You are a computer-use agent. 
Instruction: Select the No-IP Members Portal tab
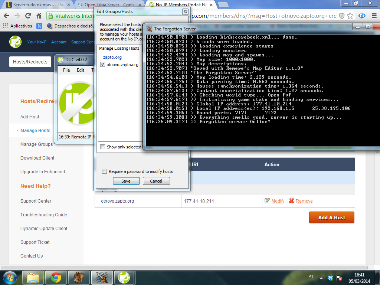tap(181, 4)
